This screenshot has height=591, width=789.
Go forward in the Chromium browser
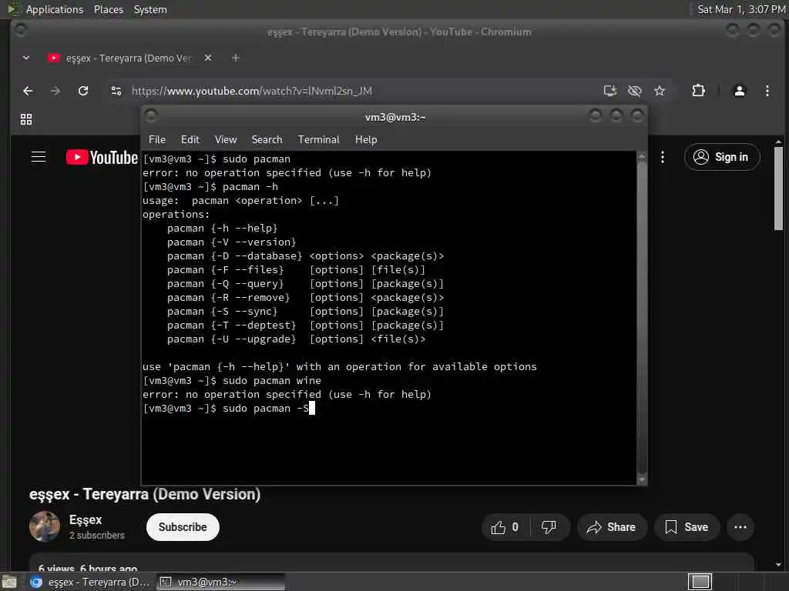pyautogui.click(x=55, y=91)
